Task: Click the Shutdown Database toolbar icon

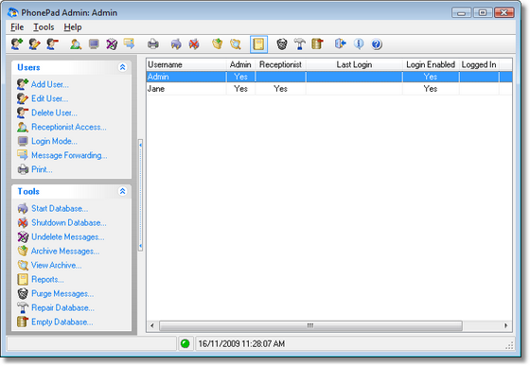Action: (194, 44)
